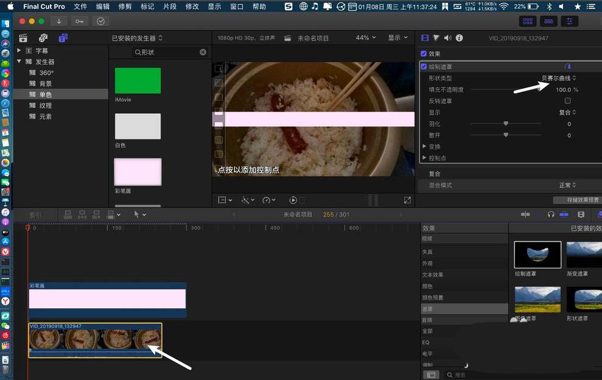This screenshot has height=380, width=602.
Task: Expand the 变换 section
Action: coord(425,147)
